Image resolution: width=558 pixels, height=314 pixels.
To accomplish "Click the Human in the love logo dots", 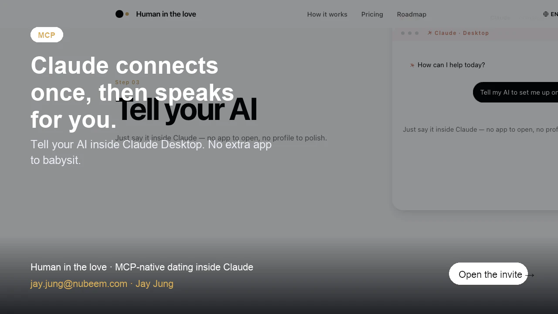I will (x=122, y=14).
